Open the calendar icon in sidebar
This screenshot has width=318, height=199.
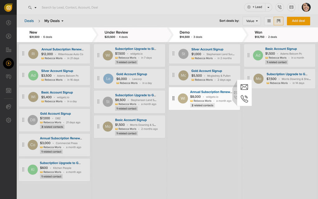tap(8, 90)
